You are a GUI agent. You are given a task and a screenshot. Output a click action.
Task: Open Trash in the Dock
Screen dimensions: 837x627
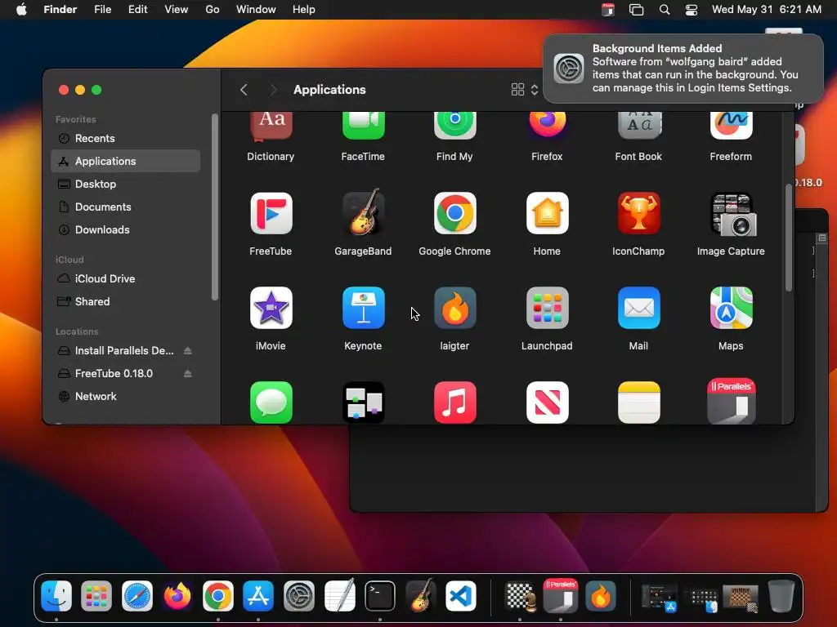tap(781, 595)
